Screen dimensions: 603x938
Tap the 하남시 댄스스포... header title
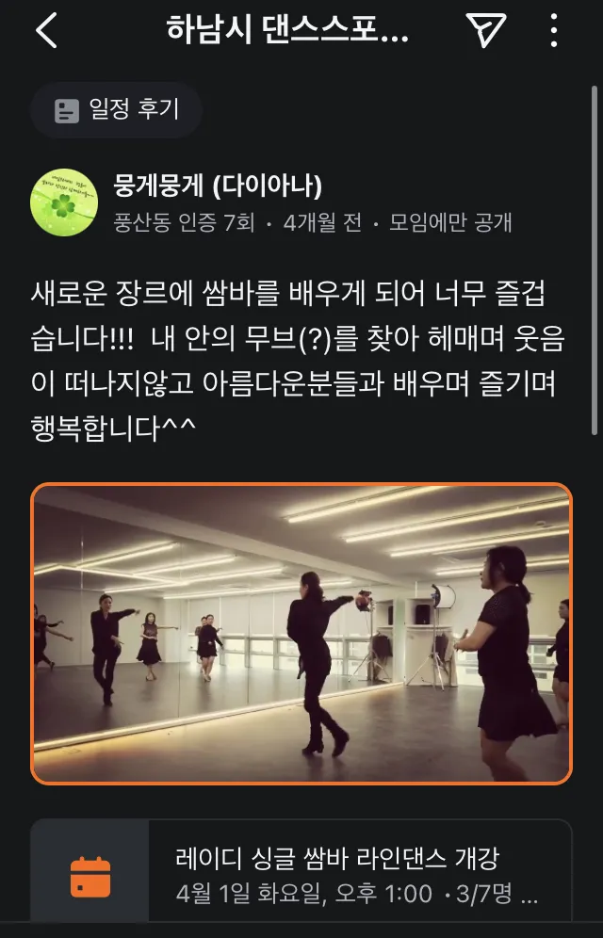287,29
